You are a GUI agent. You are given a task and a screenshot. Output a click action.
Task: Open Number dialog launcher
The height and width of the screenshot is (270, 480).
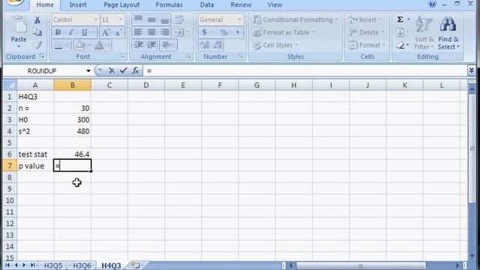(241, 56)
